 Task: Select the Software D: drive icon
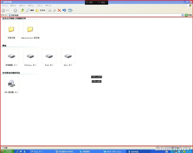pyautogui.click(x=30, y=56)
